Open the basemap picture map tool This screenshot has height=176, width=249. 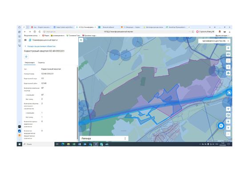tap(228, 115)
